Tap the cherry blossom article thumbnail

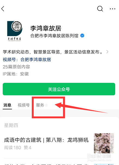click(104, 143)
